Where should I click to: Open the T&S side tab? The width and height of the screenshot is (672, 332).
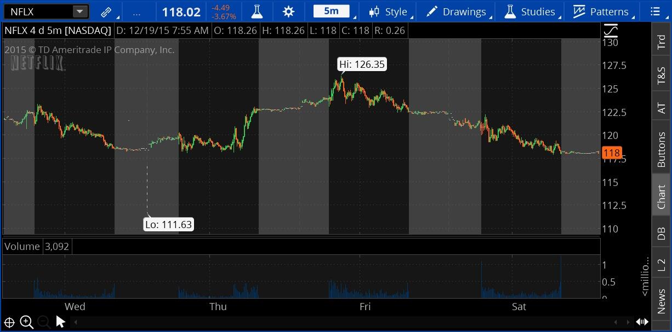(x=662, y=76)
